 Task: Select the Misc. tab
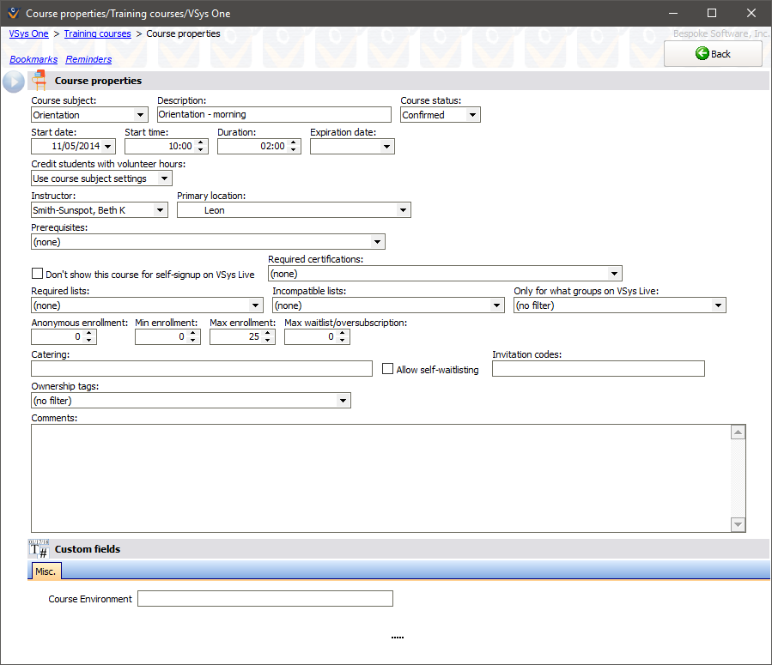[x=46, y=571]
